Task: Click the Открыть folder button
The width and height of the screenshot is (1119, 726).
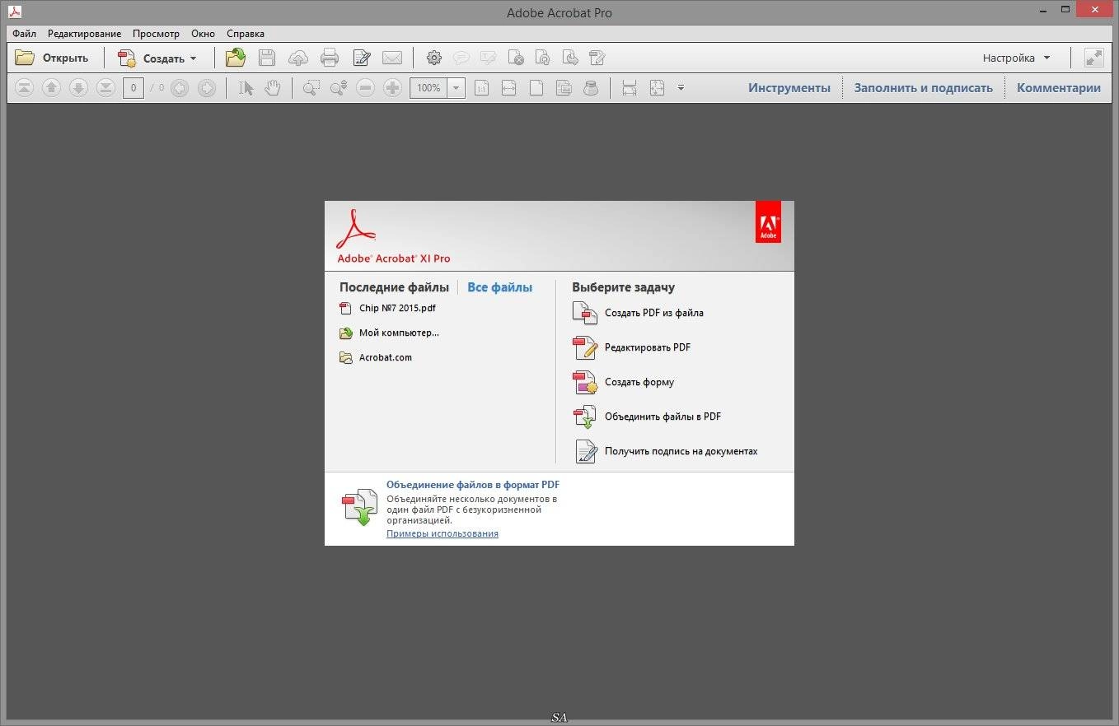Action: pos(52,58)
